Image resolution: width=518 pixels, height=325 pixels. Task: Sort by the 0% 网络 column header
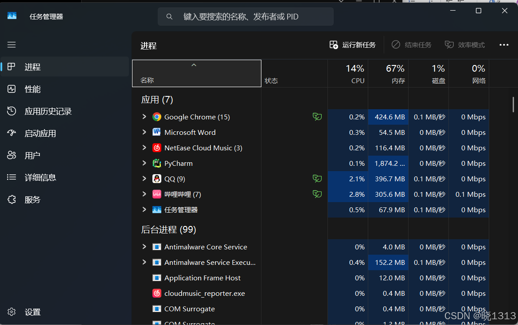point(469,73)
